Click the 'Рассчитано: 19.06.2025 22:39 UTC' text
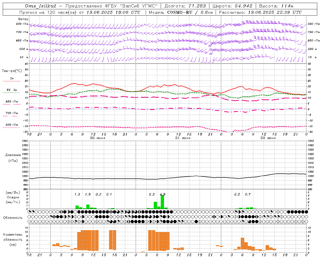 tap(260, 12)
